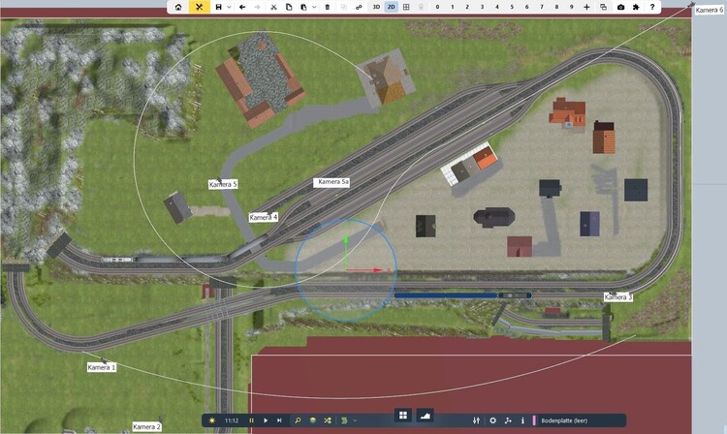Expand the dropdown beside script icon

[x=355, y=420]
